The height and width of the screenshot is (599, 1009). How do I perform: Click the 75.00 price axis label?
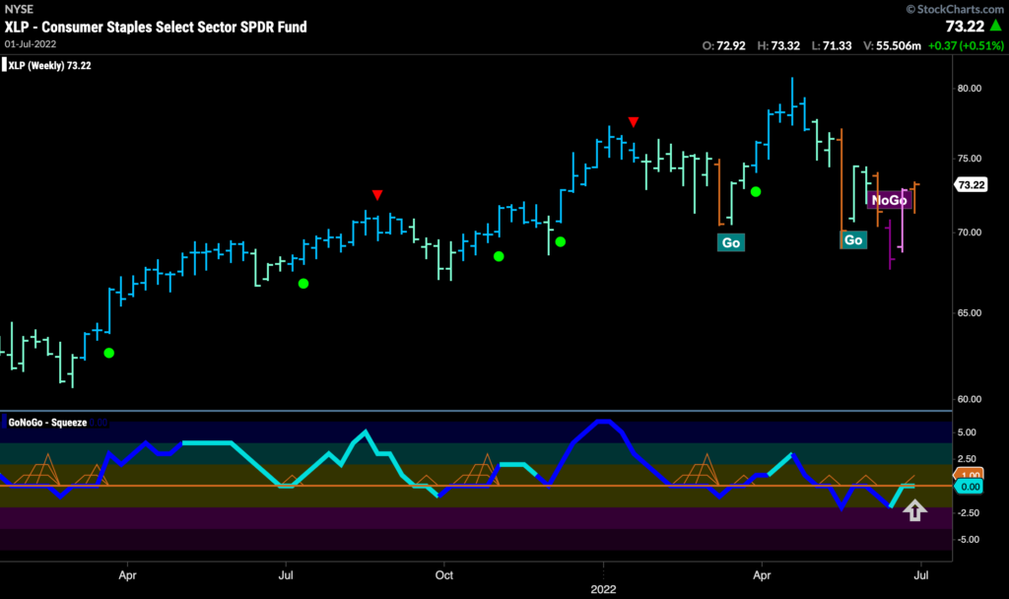pos(970,159)
